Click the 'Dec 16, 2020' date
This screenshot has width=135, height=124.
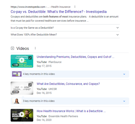(44, 120)
